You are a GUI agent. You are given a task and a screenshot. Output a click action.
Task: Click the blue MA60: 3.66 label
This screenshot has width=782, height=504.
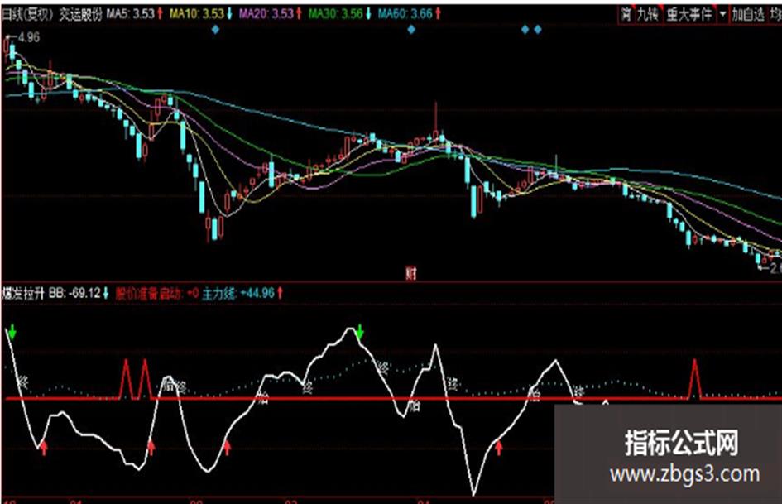[405, 14]
